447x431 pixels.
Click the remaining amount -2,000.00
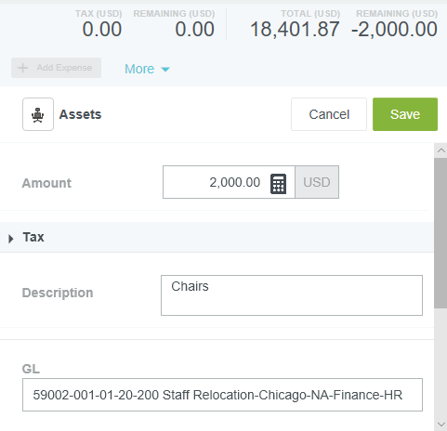394,30
